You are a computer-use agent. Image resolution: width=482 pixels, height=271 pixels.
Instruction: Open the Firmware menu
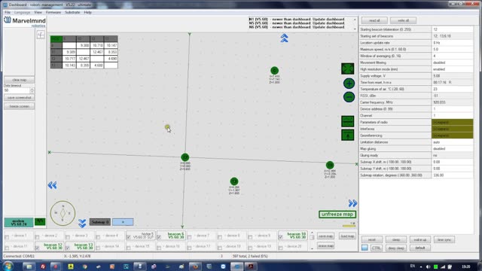coord(53,12)
